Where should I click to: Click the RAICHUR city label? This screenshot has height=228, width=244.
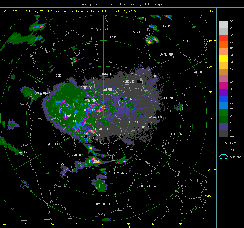199,72
